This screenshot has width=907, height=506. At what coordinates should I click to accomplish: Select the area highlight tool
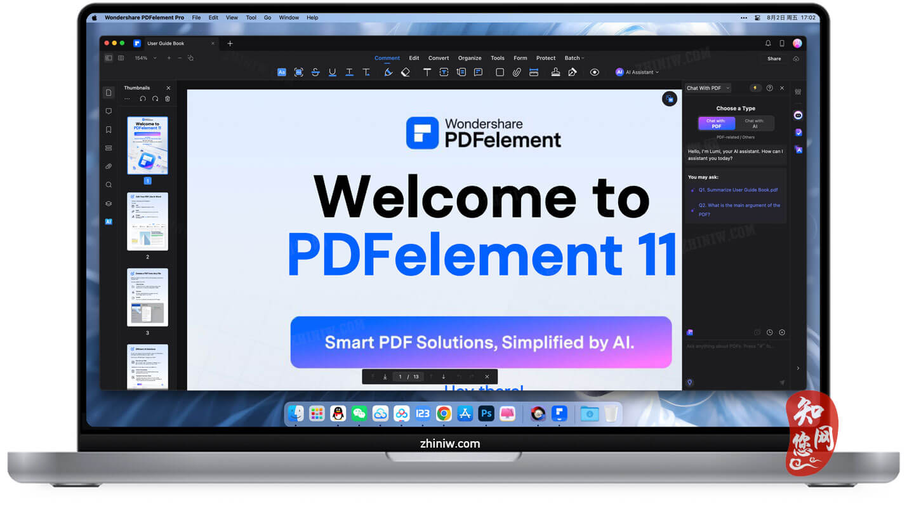[x=298, y=72]
